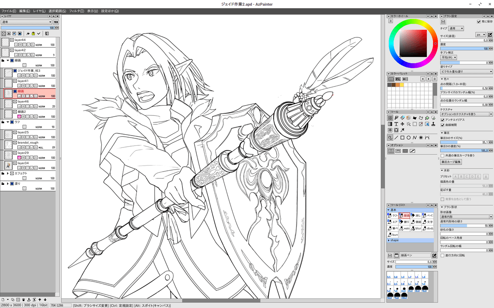494x308 pixels.
Task: Select the rectangular Selection tool
Action: 415,124
